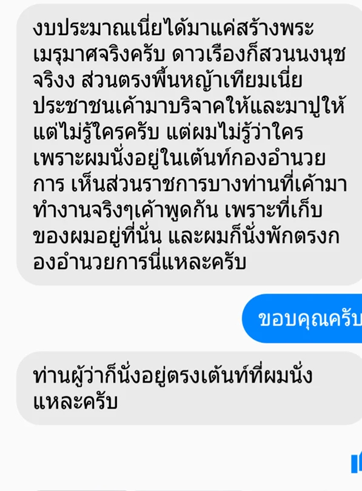Click the line 'องอำนวยการนี่แหละครับ'
The width and height of the screenshot is (362, 491).
139,262
